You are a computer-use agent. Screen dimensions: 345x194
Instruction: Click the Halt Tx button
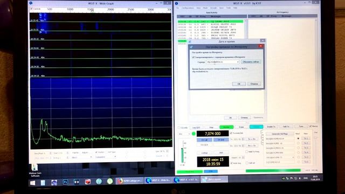point(286,127)
